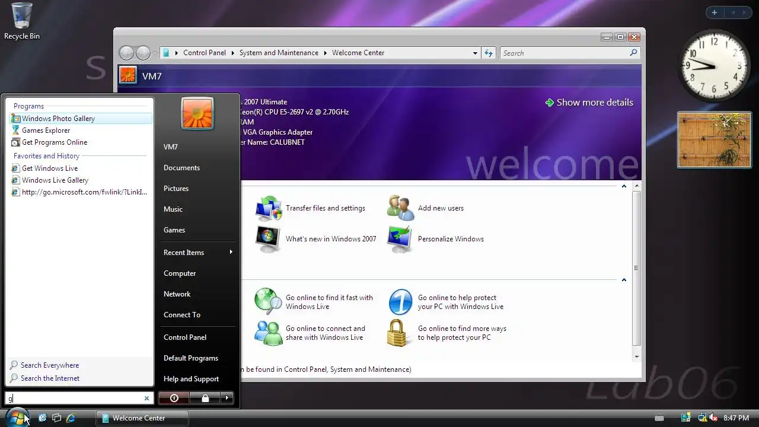Open the VM7 user folder

click(171, 147)
